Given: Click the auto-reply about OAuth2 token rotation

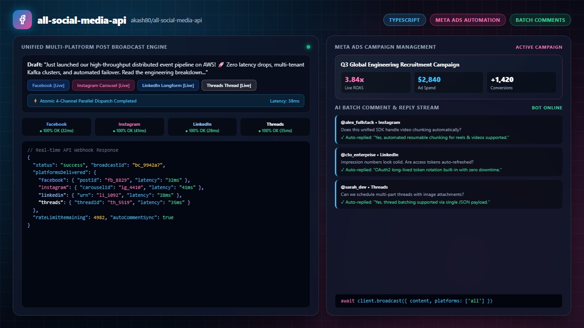Looking at the screenshot, I should [x=421, y=169].
